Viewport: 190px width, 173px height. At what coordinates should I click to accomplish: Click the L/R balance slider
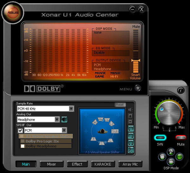coord(169,130)
